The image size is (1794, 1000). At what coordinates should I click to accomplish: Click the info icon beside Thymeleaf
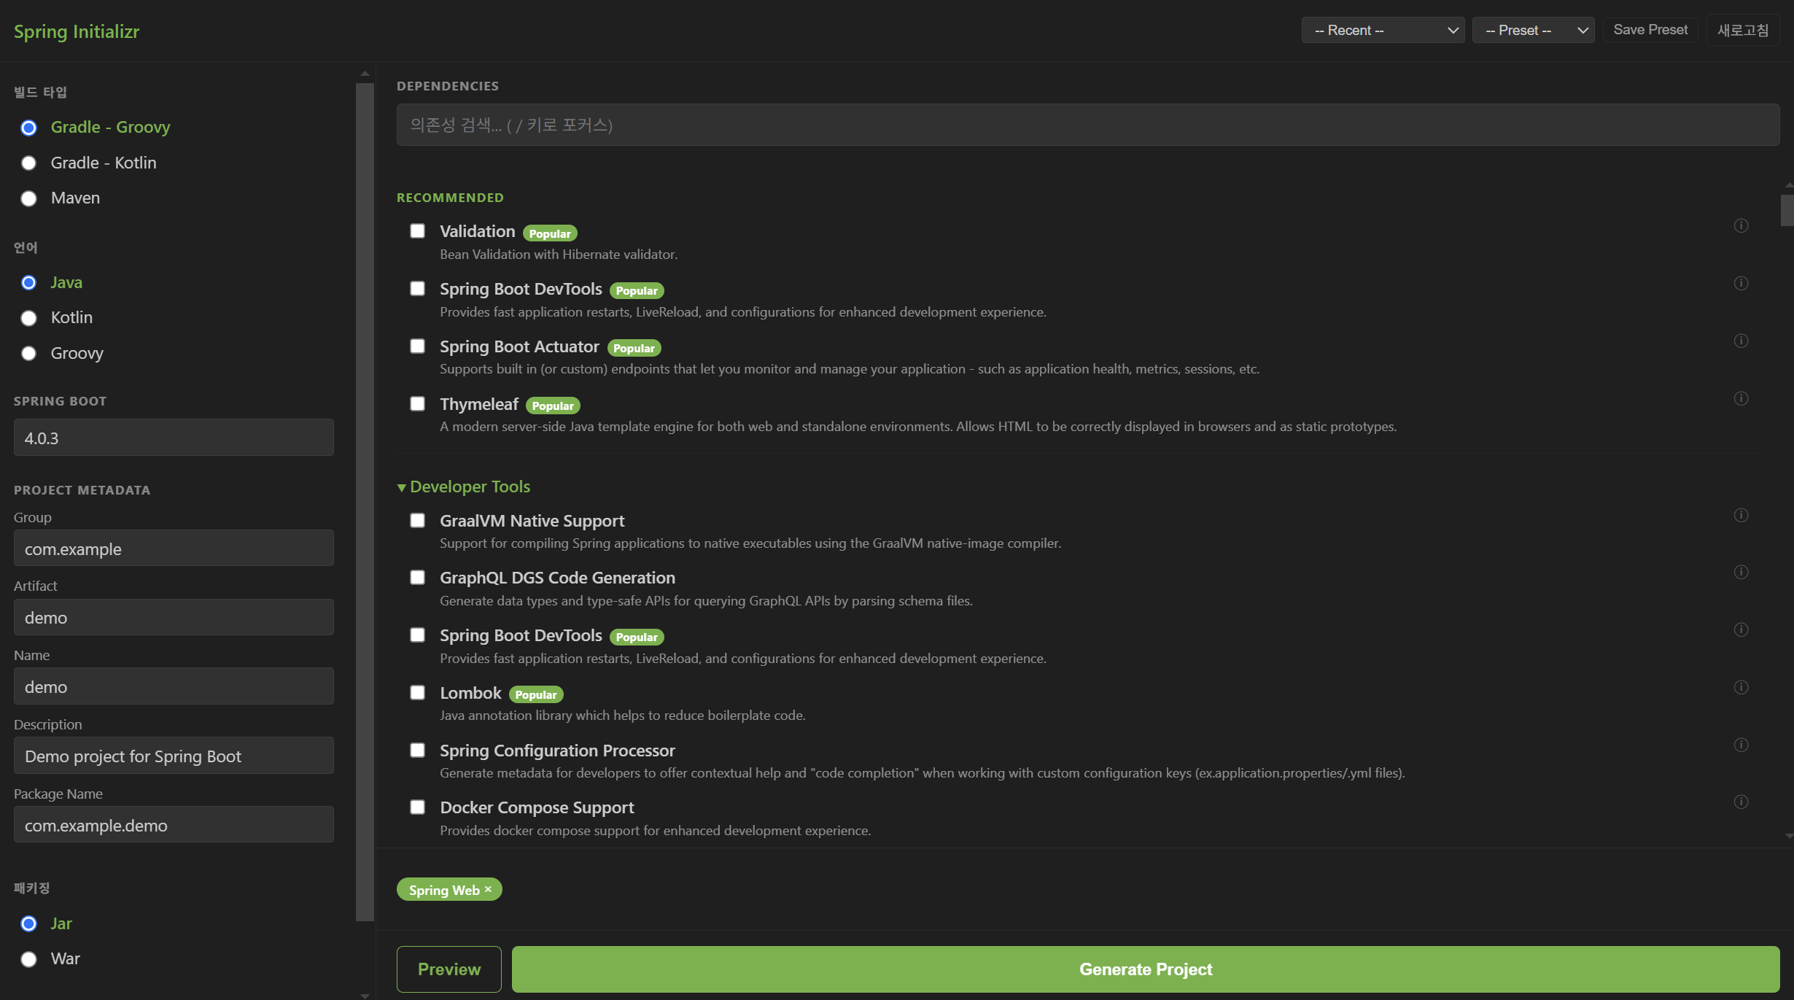[x=1741, y=398]
